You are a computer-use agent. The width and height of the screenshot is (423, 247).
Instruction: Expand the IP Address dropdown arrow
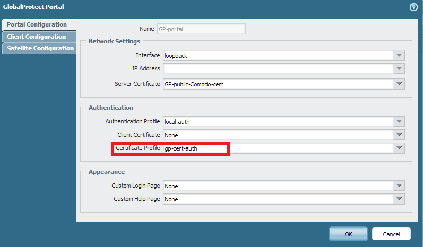click(399, 68)
